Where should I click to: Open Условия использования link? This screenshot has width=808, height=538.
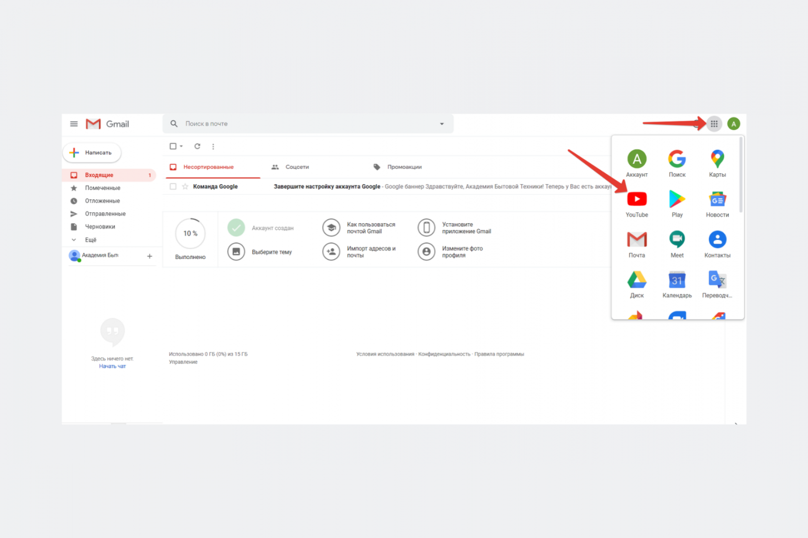[x=385, y=354]
